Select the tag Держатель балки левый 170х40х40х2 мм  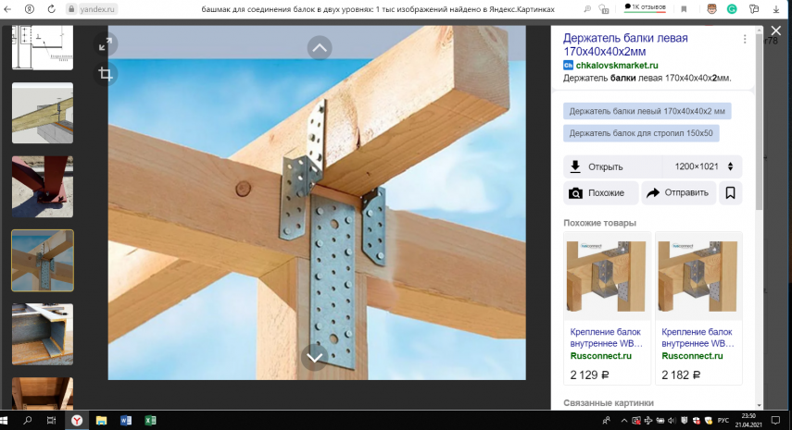tap(647, 111)
